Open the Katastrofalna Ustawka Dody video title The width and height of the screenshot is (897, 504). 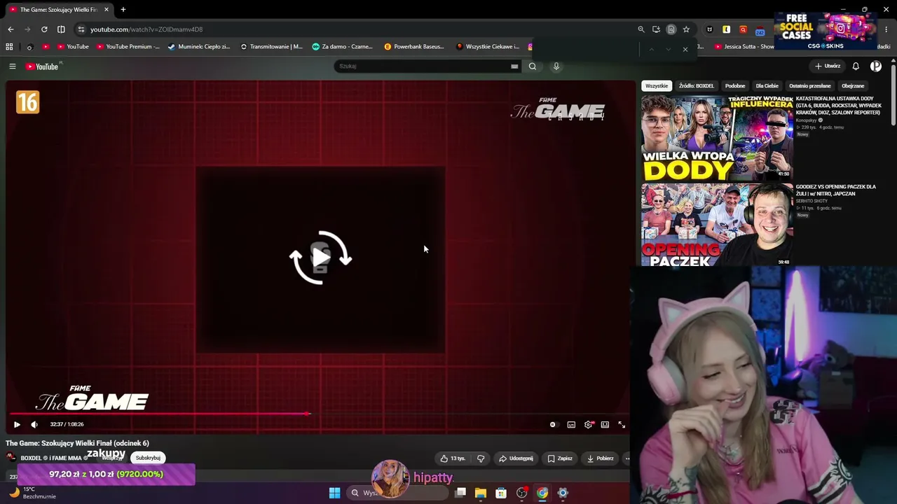839,106
